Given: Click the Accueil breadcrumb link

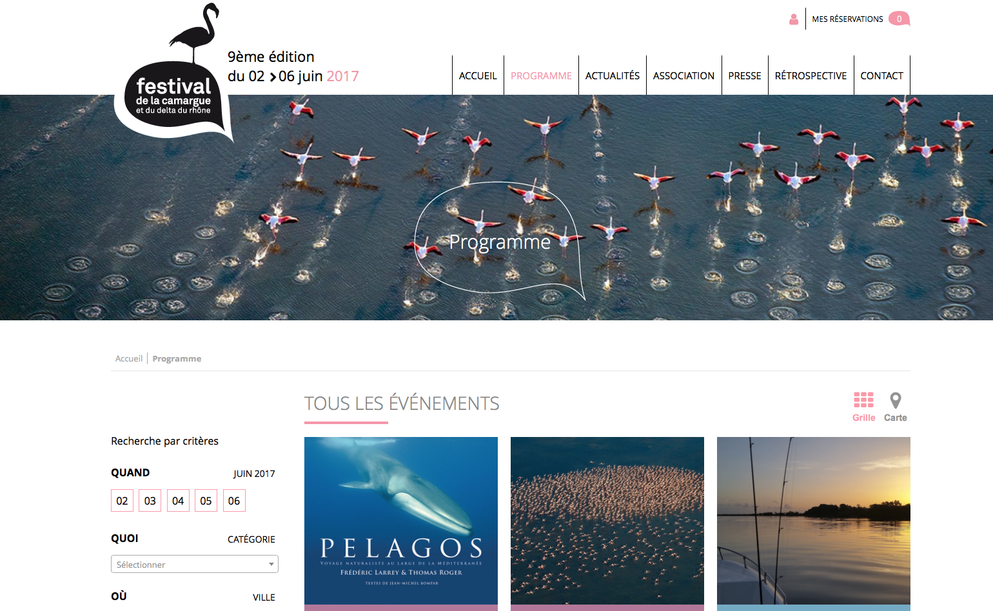Looking at the screenshot, I should 129,358.
